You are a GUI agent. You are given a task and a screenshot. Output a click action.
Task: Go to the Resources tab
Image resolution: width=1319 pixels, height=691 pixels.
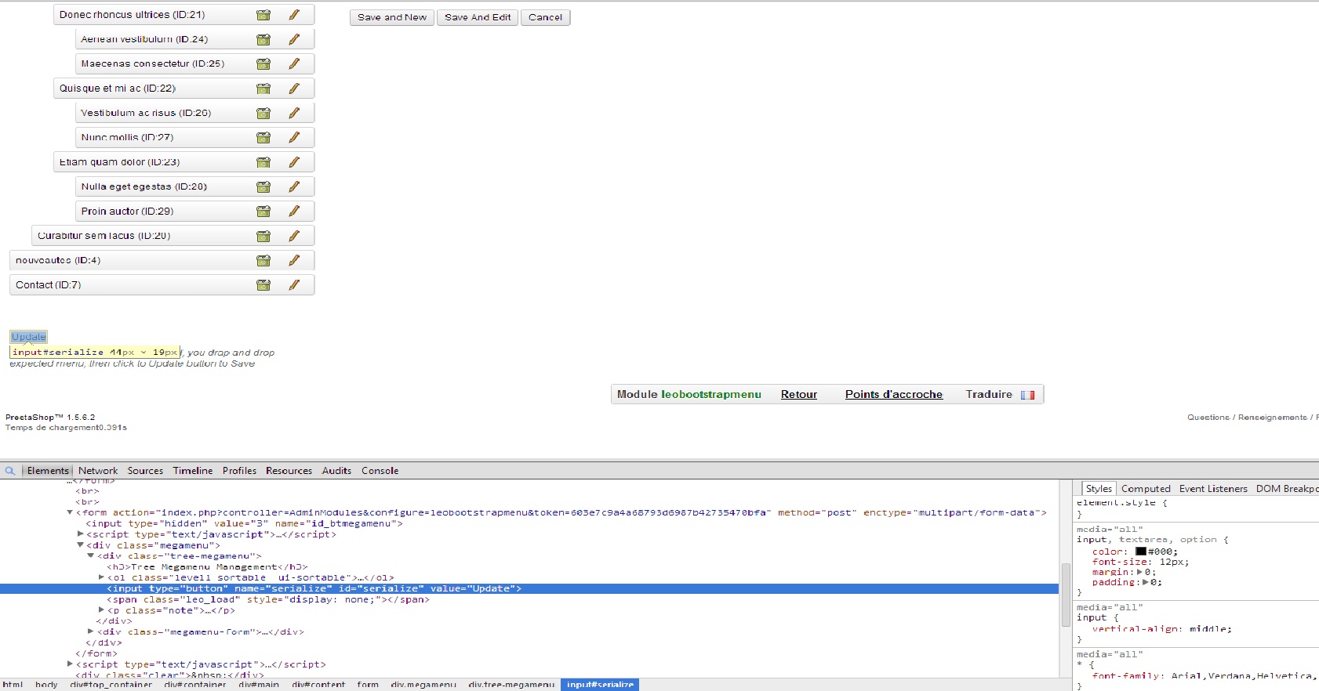[289, 471]
